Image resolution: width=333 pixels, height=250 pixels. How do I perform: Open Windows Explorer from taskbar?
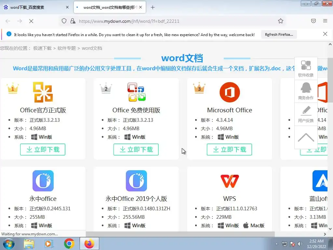pyautogui.click(x=29, y=244)
